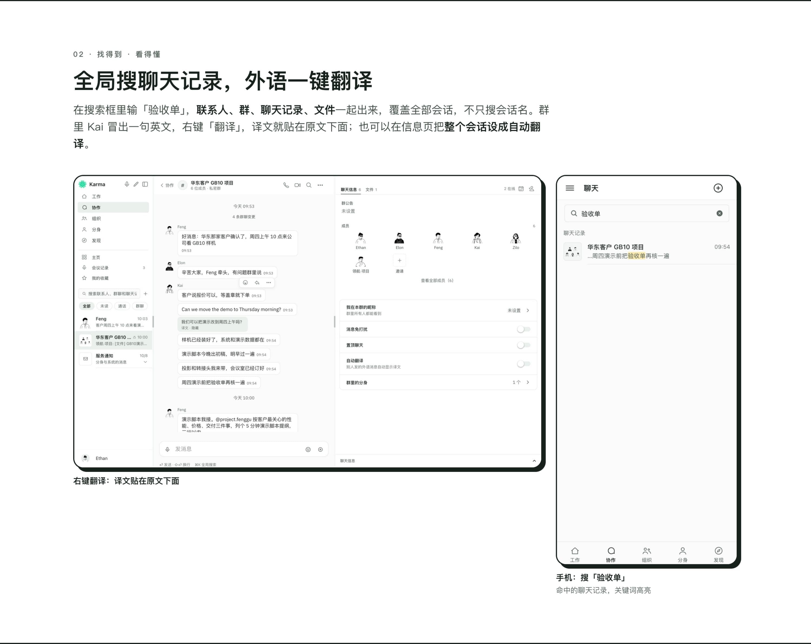Screen dimensions: 811x644
Task: Open 群里的分身 row chevron
Action: pyautogui.click(x=528, y=382)
